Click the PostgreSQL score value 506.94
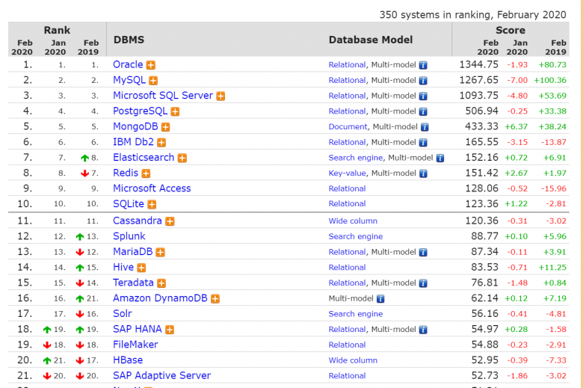Screen dimensions: 583x388 pos(482,111)
